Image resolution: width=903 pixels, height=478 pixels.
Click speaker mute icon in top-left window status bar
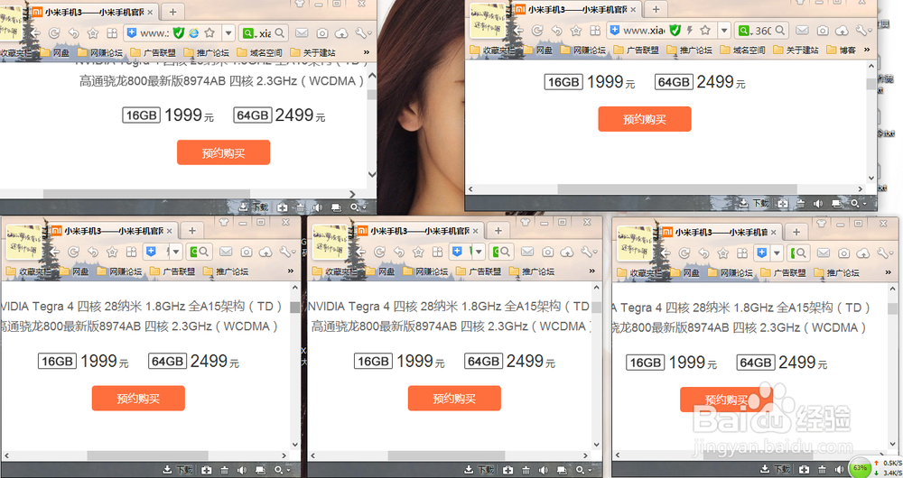[x=317, y=207]
